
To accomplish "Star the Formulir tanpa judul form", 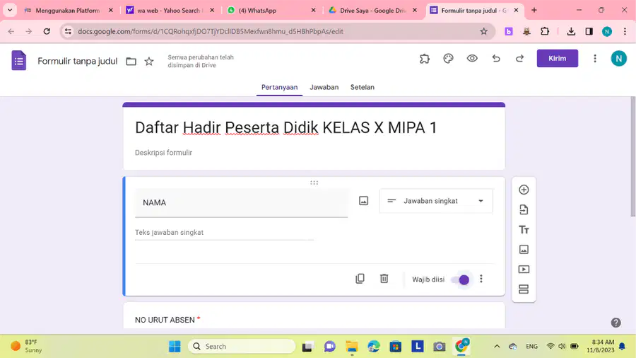I will 149,62.
